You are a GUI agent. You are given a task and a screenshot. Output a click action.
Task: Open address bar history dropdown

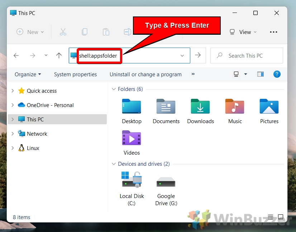[182, 55]
